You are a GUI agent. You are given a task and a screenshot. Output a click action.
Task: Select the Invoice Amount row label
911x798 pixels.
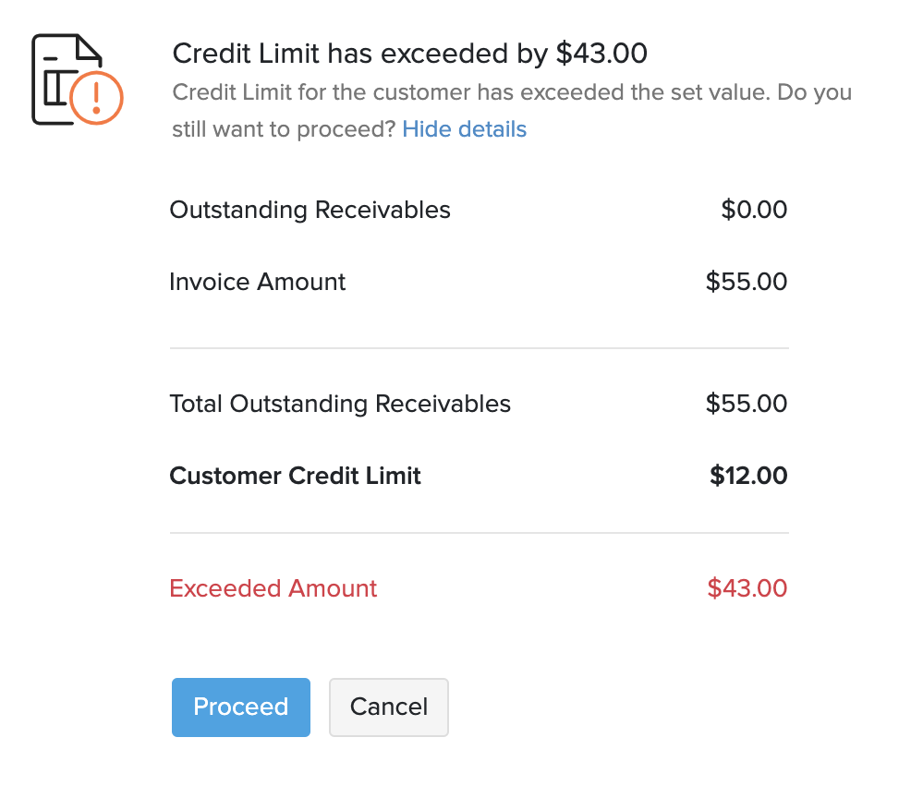[257, 282]
